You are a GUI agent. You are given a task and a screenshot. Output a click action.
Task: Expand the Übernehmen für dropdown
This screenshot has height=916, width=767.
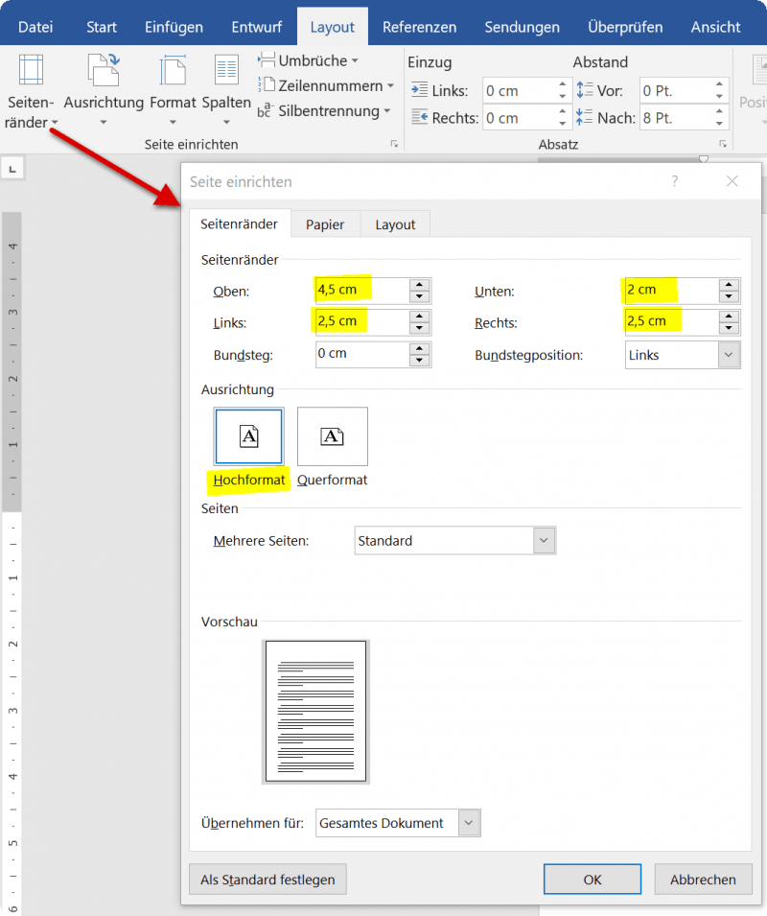pos(469,822)
